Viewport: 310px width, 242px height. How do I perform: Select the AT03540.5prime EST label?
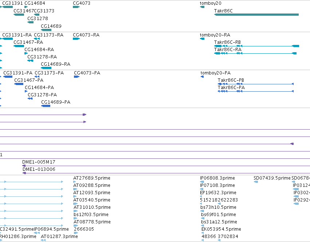click(92, 200)
